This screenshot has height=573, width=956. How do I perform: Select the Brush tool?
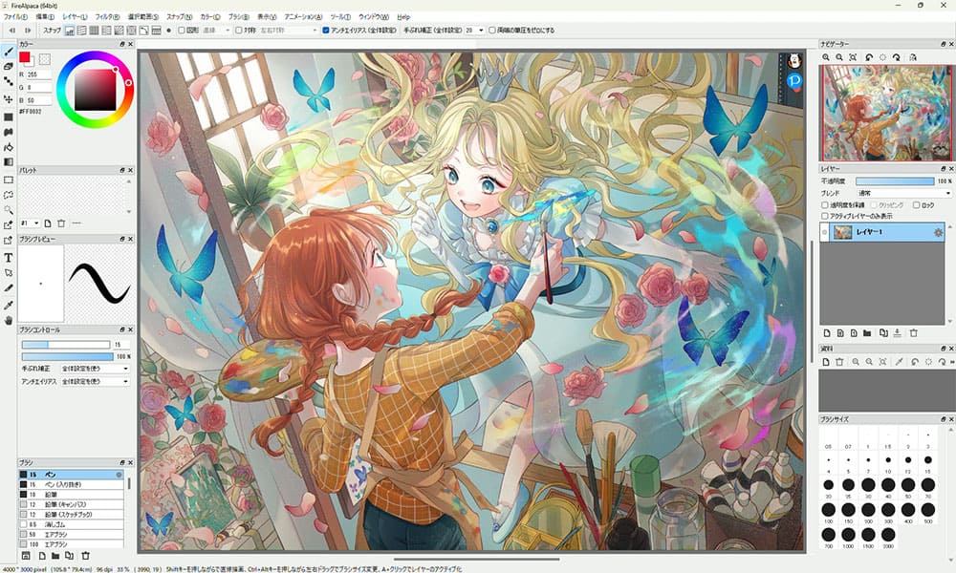[x=8, y=50]
